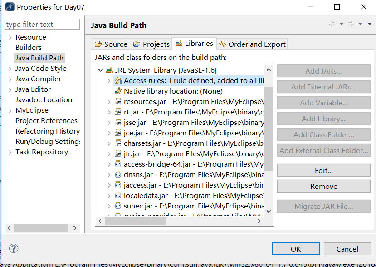Image resolution: width=376 pixels, height=267 pixels.
Task: Click the Cancel button
Action: pos(347,249)
